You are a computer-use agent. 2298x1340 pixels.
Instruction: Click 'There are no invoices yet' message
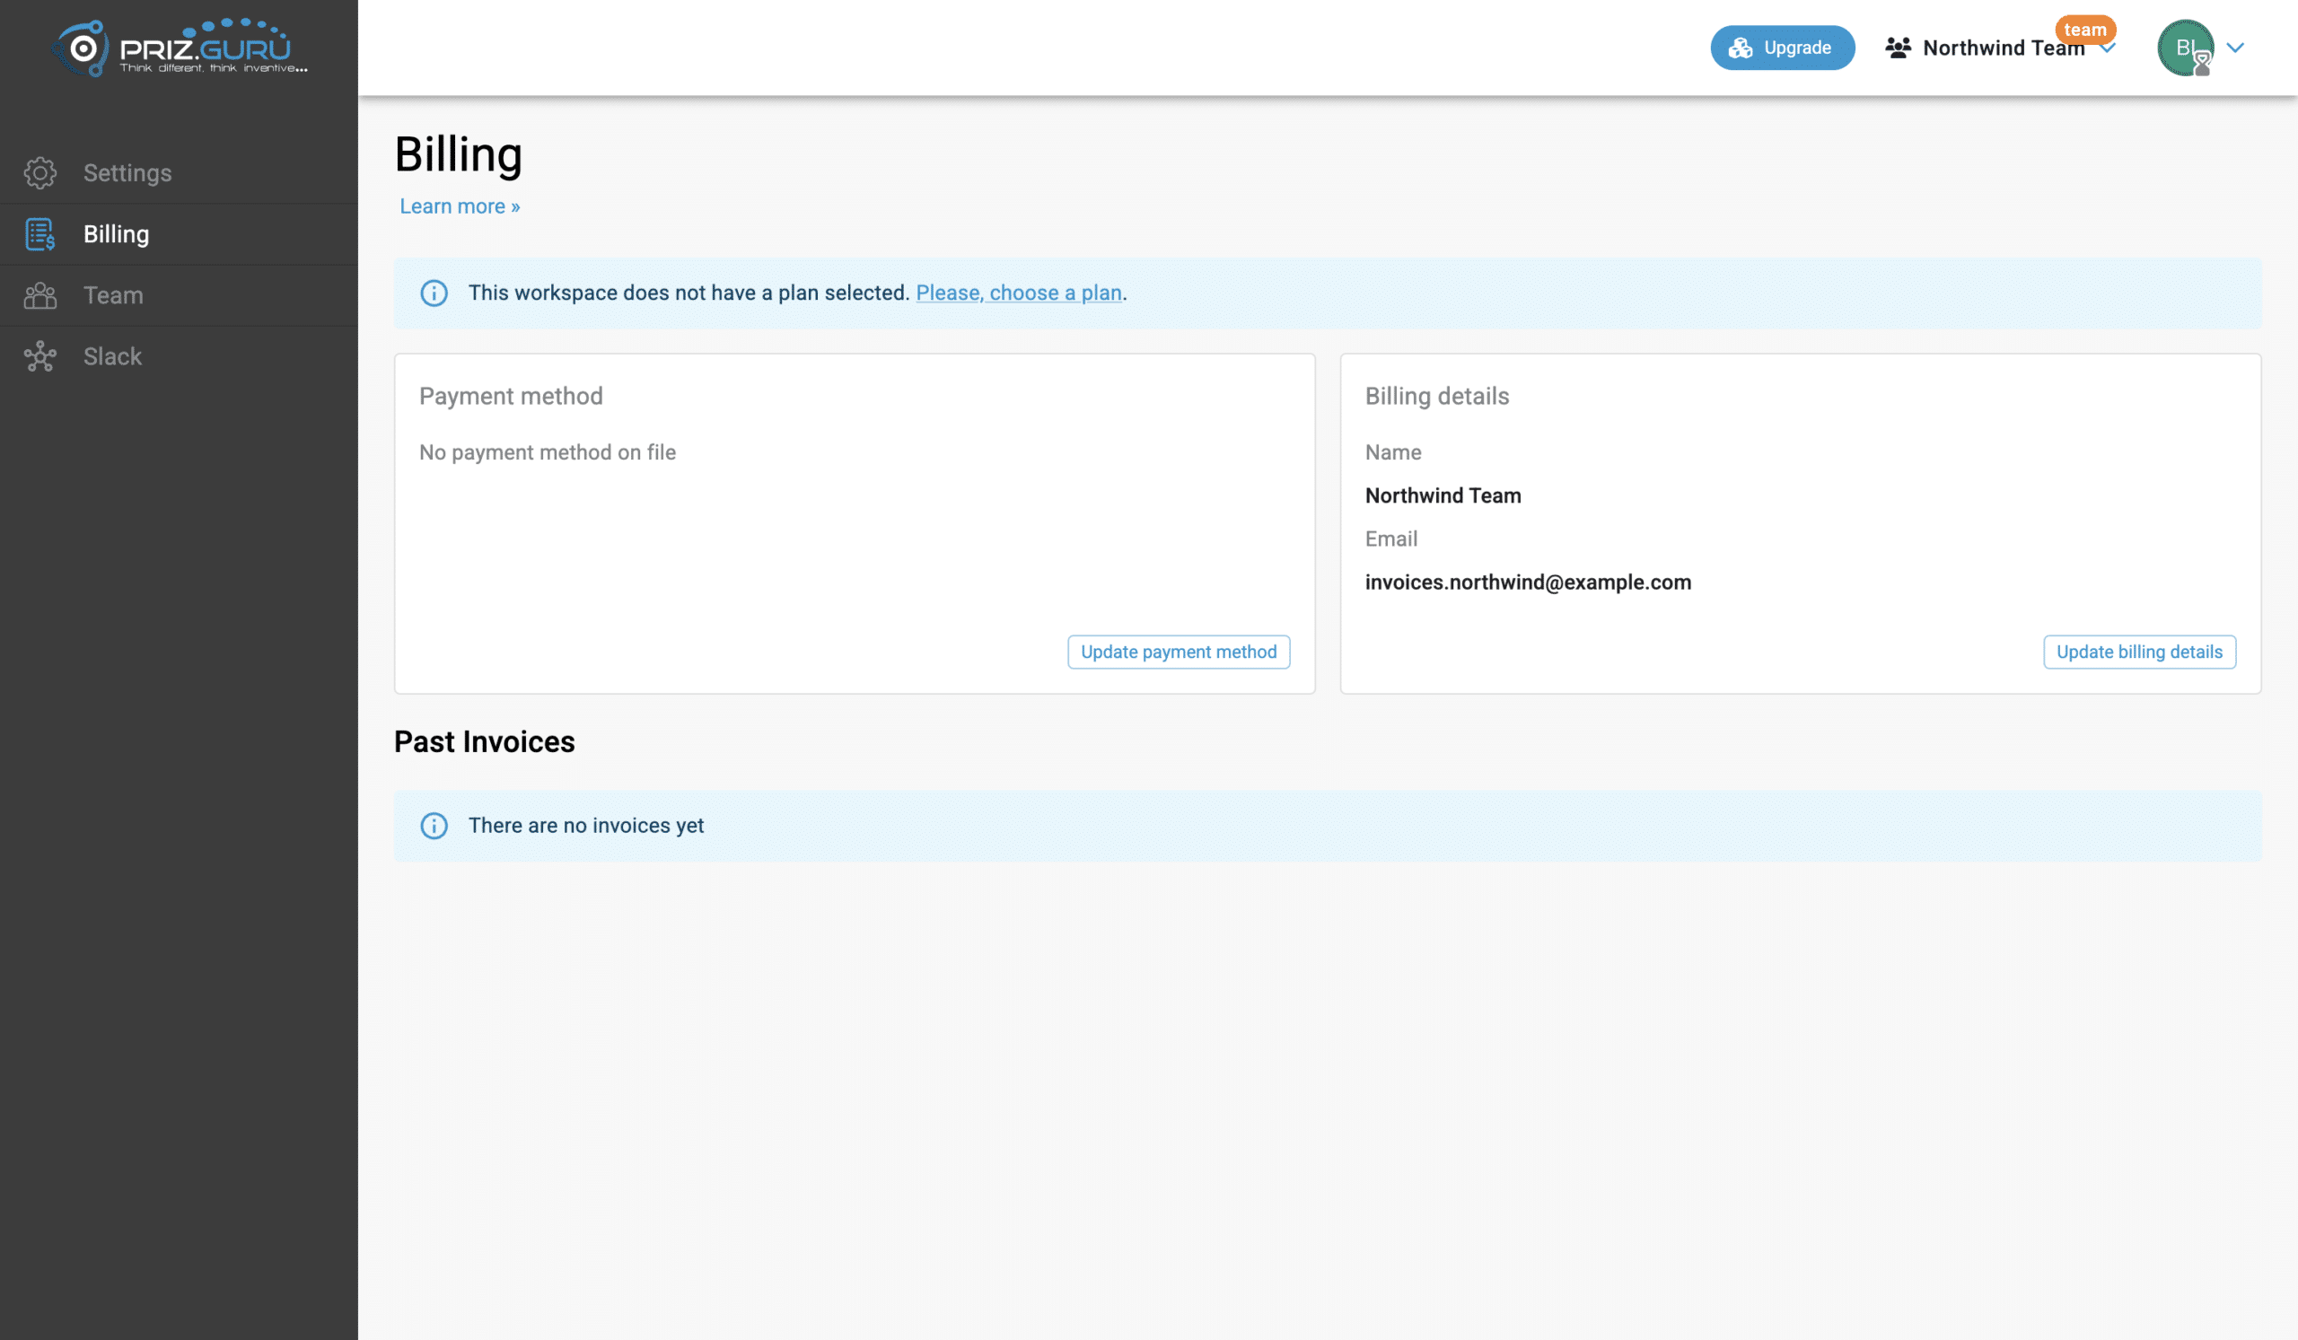(x=585, y=825)
